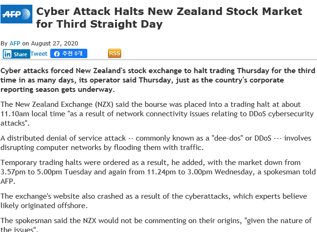Click the globe graphic in the AFP logo

pyautogui.click(x=26, y=14)
